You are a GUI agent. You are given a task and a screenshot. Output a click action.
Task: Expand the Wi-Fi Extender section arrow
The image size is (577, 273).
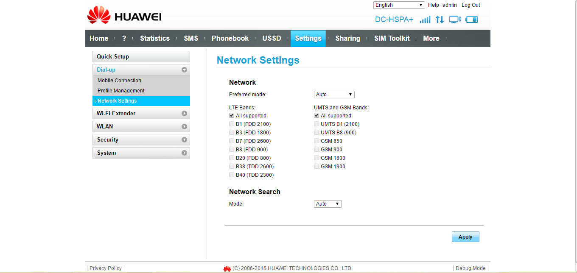coord(184,114)
